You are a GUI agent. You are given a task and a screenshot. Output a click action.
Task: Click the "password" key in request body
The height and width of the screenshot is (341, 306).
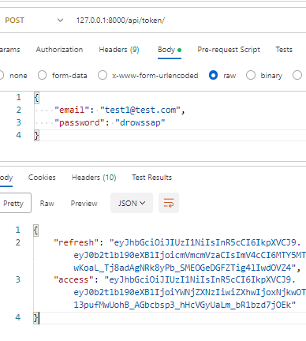pyautogui.click(x=80, y=122)
